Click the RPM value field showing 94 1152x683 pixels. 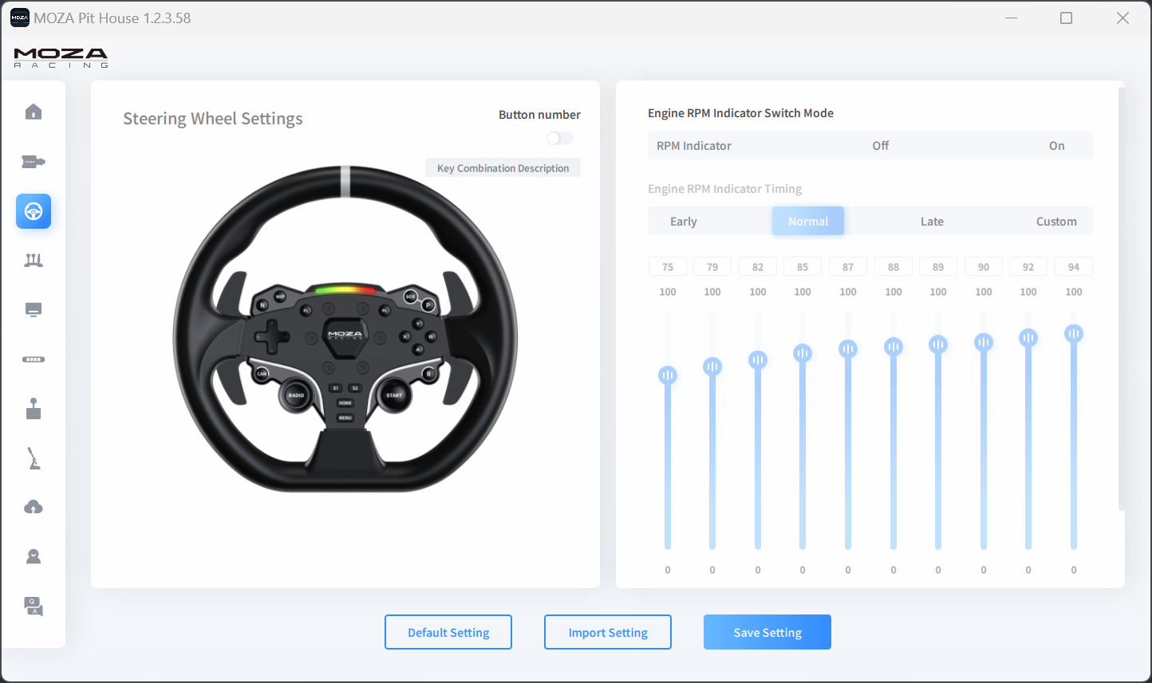coord(1073,267)
